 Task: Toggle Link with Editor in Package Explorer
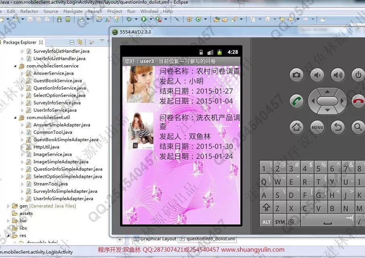[x=80, y=42]
